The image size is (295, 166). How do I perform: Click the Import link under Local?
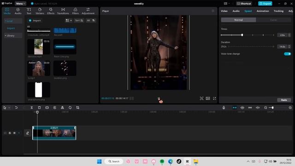click(11, 28)
